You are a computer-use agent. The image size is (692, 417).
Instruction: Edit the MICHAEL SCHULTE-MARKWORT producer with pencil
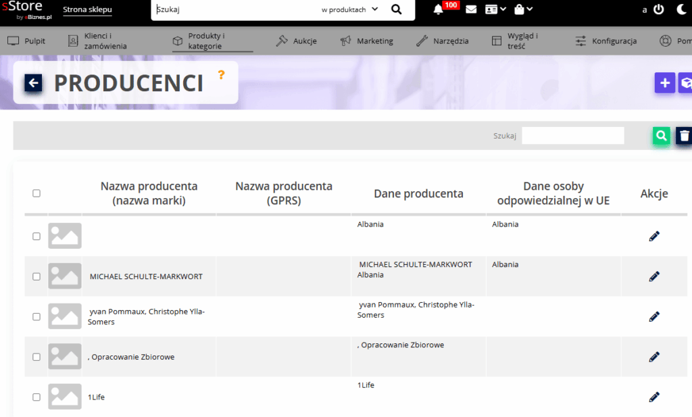click(x=653, y=276)
